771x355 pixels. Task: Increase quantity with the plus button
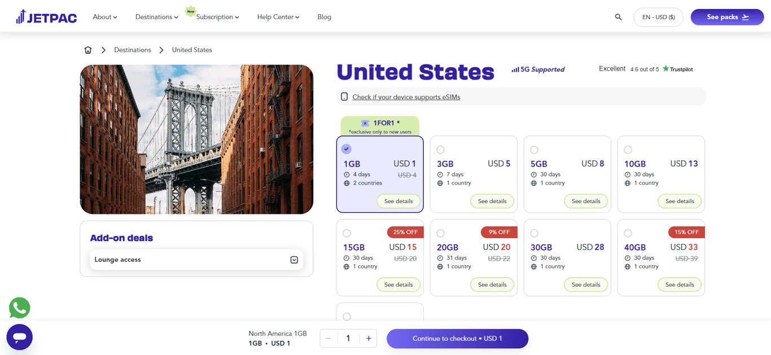[369, 339]
